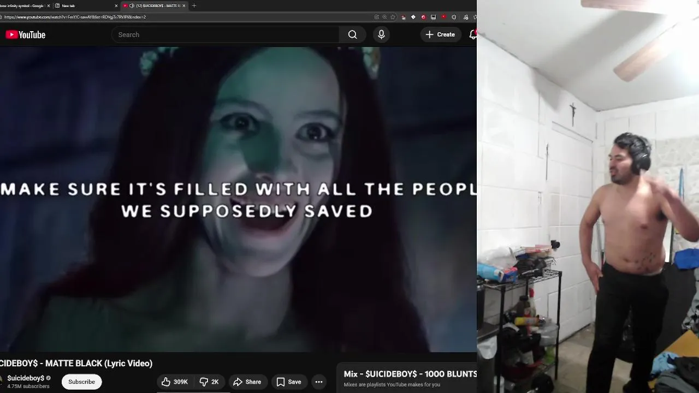Click the browser address bar URL

pos(75,17)
